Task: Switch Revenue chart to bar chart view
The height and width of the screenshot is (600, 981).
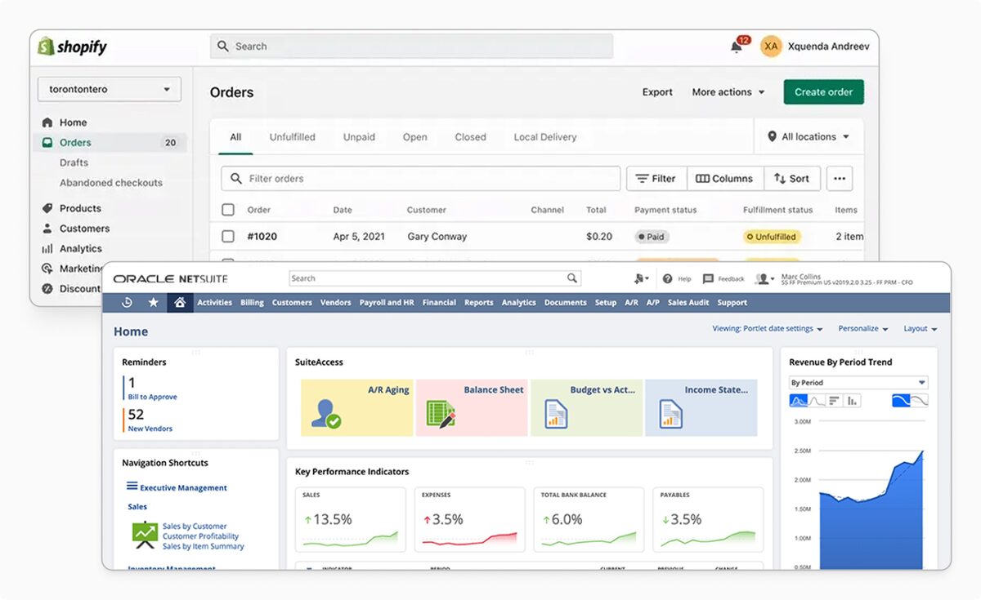Action: (x=852, y=400)
